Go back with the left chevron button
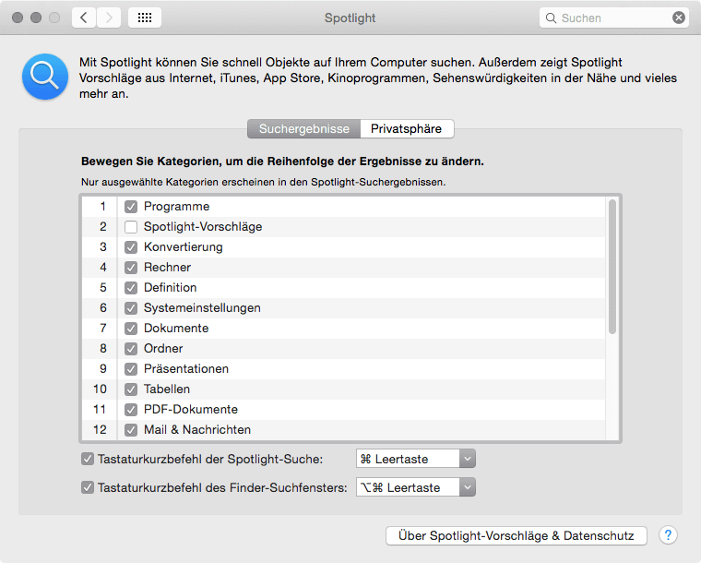This screenshot has height=563, width=701. click(x=84, y=18)
